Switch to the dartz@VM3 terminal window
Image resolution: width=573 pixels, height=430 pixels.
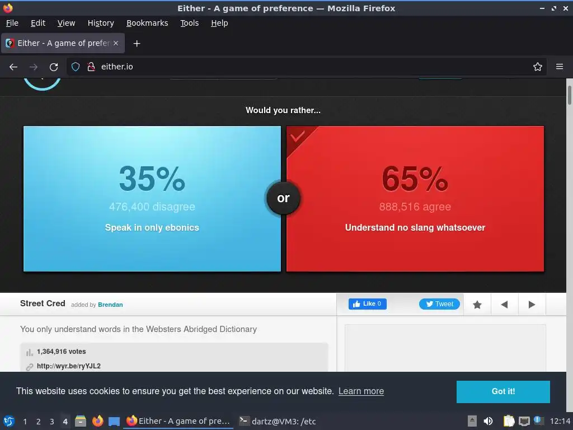(x=278, y=421)
